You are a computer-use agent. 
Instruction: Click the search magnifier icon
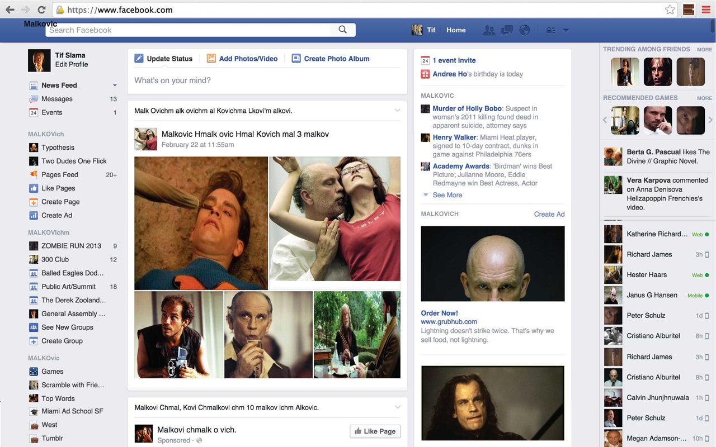pyautogui.click(x=342, y=30)
